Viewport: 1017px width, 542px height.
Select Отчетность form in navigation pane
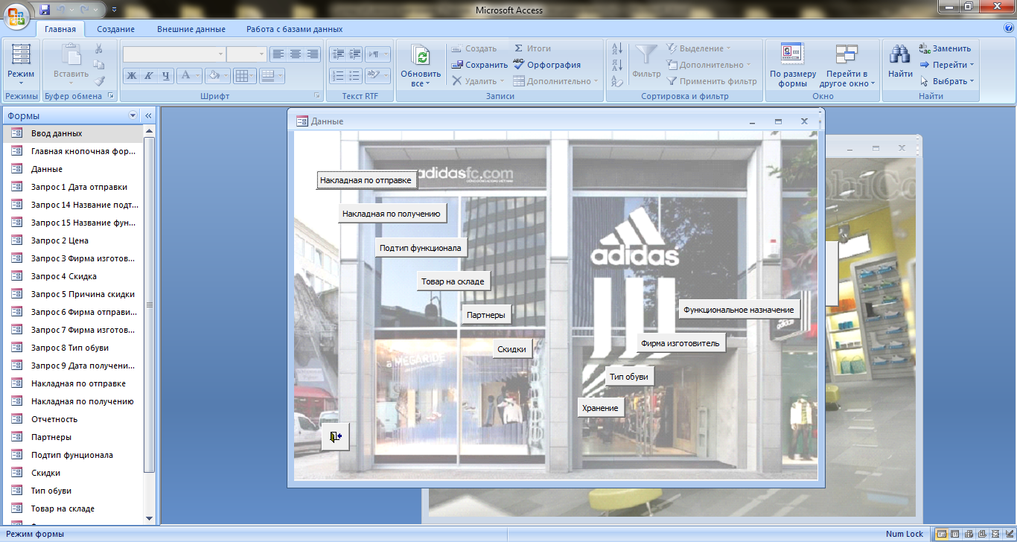71,419
